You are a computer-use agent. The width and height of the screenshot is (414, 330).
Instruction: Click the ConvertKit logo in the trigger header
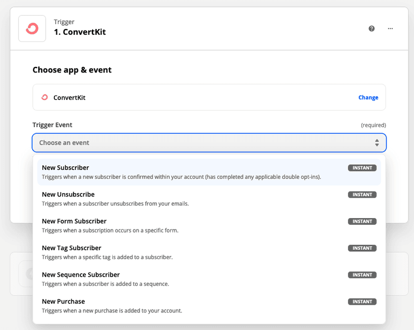(x=32, y=28)
